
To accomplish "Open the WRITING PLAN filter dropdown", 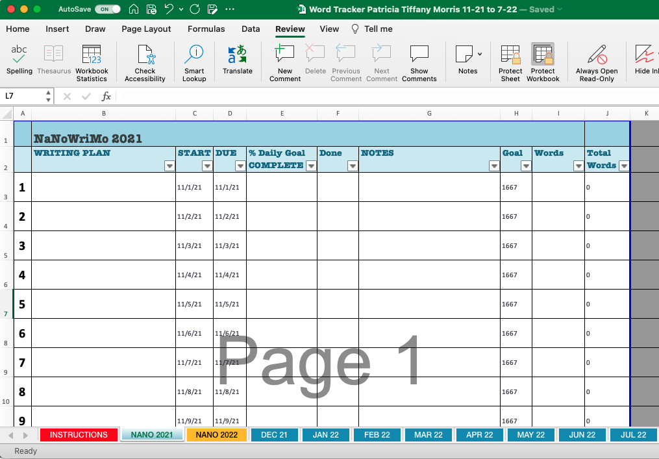I will [x=169, y=166].
